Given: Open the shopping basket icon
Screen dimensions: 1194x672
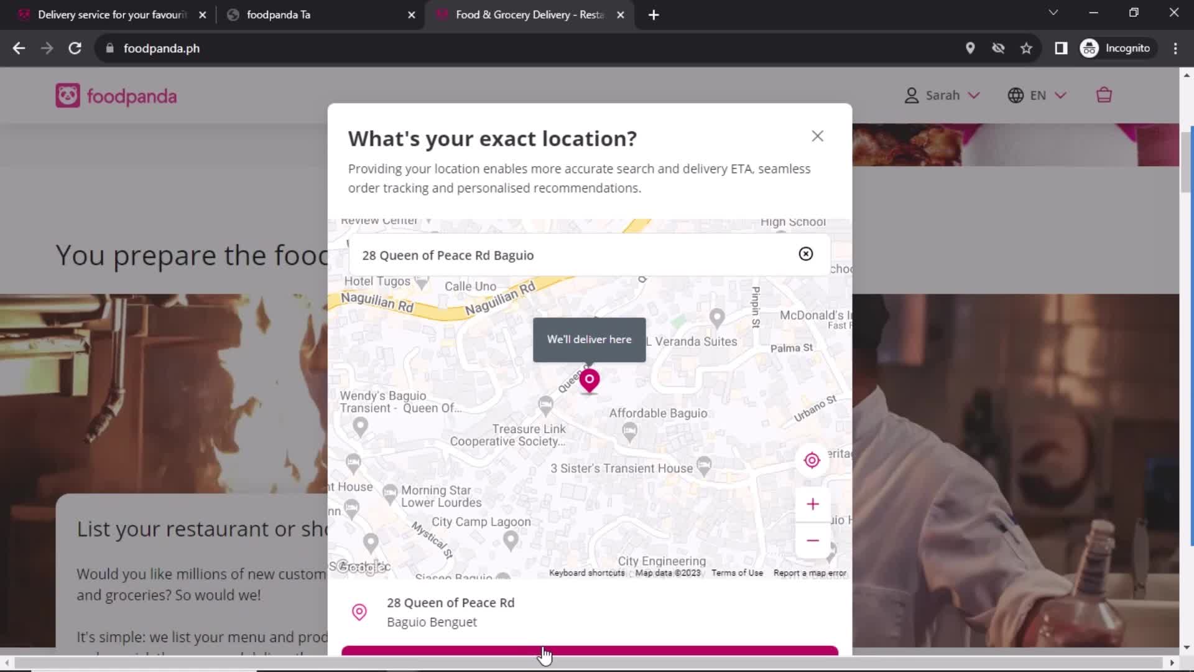Looking at the screenshot, I should point(1104,95).
